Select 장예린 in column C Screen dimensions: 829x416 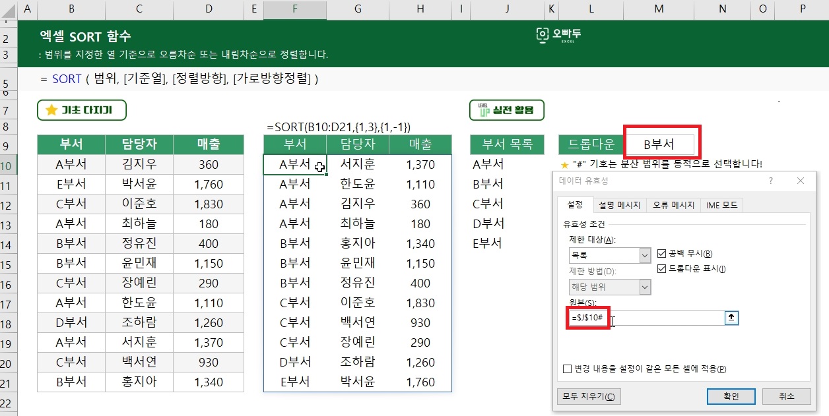(x=139, y=283)
